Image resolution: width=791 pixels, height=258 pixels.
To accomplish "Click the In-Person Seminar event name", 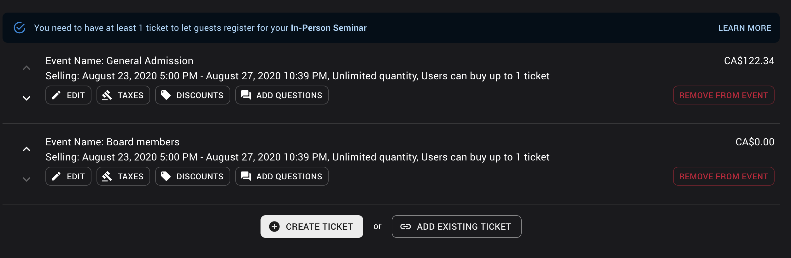I will [x=329, y=28].
